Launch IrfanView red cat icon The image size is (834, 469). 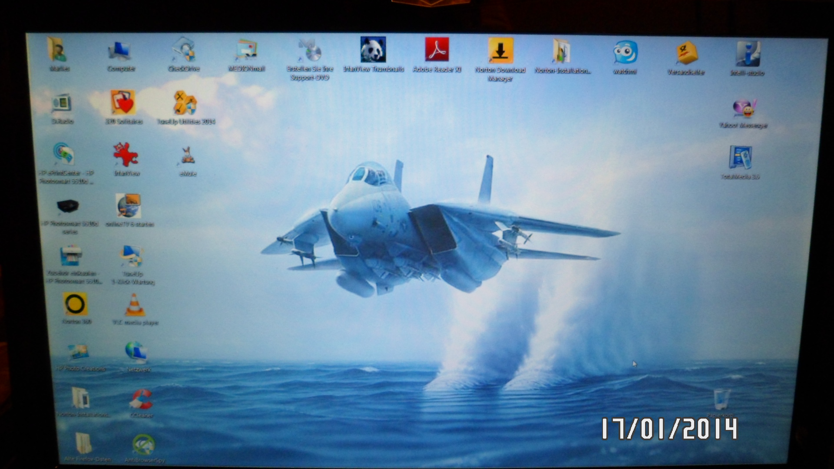click(126, 159)
